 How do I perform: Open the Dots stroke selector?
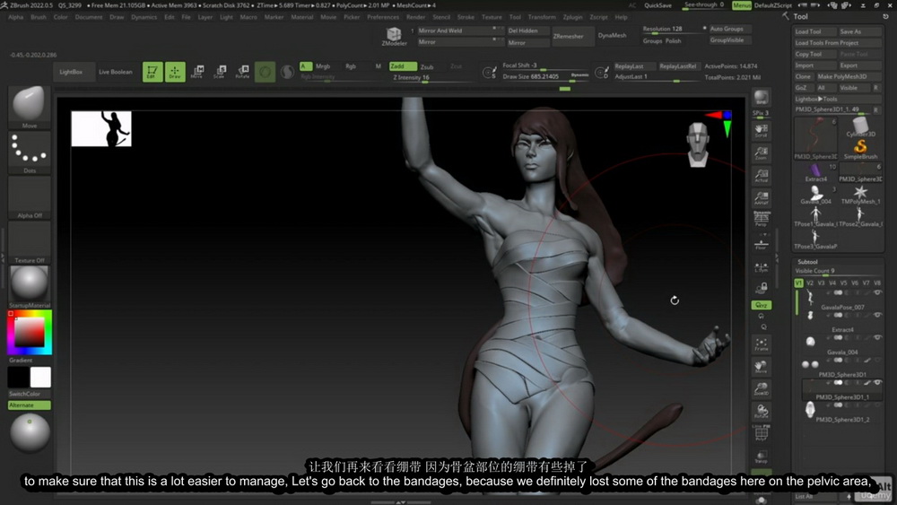30,152
